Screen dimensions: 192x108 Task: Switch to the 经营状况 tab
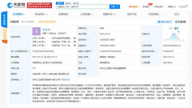(x=109, y=14)
